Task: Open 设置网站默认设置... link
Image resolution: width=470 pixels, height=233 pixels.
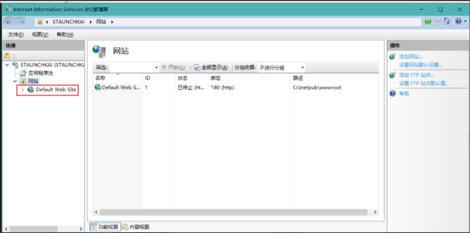Action: coord(421,65)
